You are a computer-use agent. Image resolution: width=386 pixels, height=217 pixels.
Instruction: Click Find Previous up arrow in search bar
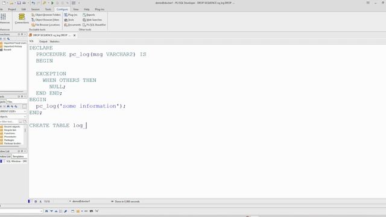coord(56,211)
